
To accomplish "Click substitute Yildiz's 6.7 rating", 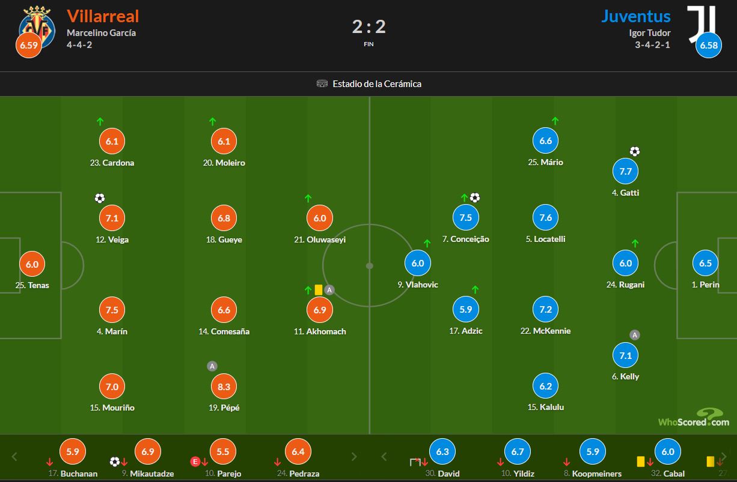I will [x=518, y=451].
